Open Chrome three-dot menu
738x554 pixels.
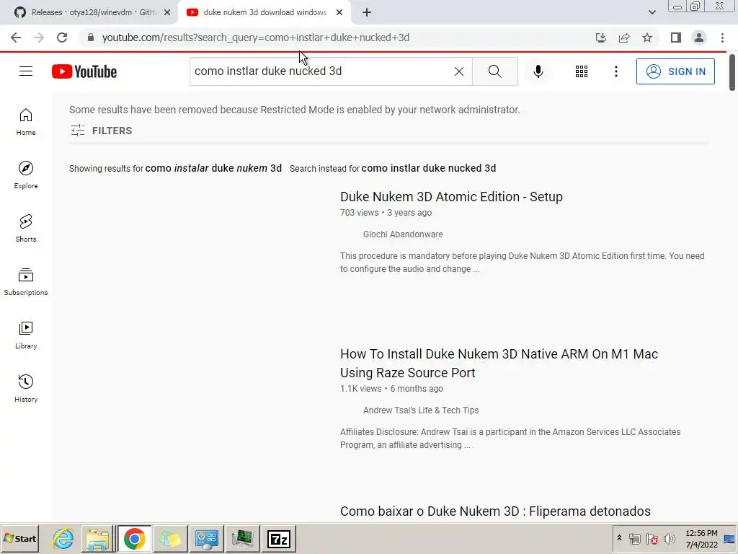722,38
